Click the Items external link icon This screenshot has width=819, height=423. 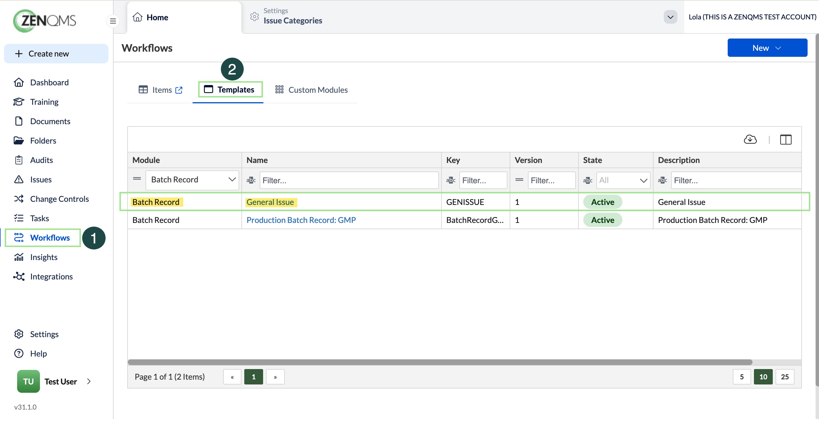click(179, 90)
